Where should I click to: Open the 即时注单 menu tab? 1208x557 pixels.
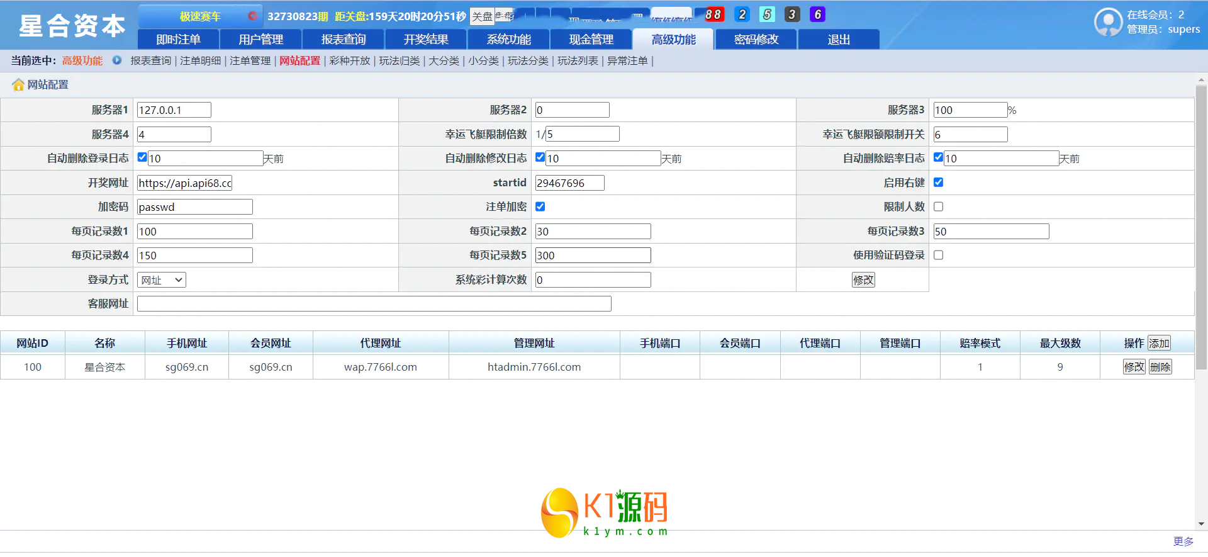(178, 40)
